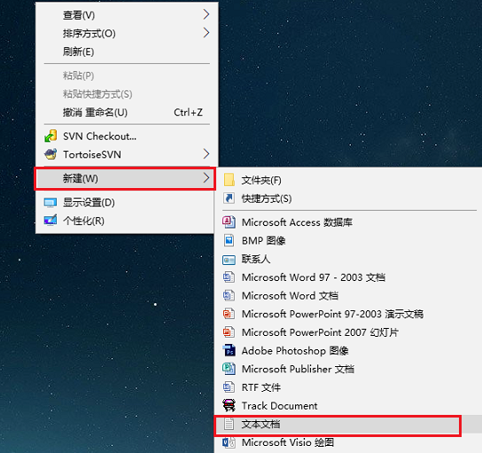Click the Microsoft Visio drawing icon
The image size is (482, 453).
[x=229, y=442]
